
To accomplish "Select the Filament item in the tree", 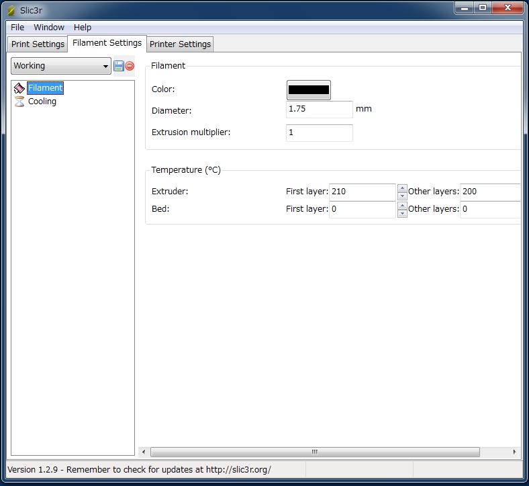I will pos(45,88).
